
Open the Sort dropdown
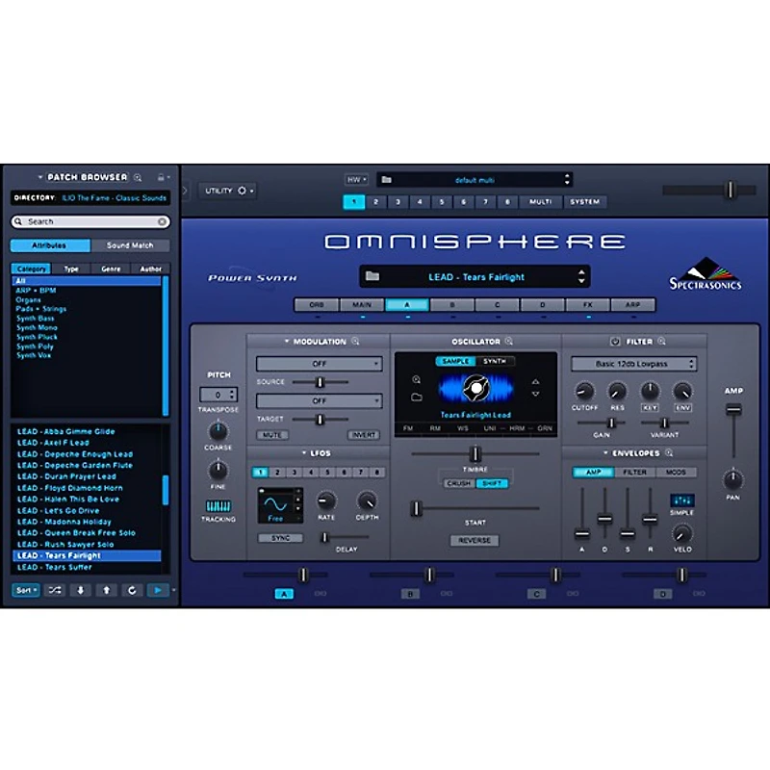coord(26,590)
